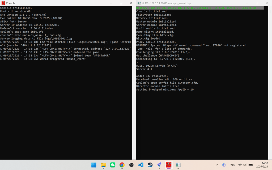
Task: Close the Console window
Action: pos(131,3)
